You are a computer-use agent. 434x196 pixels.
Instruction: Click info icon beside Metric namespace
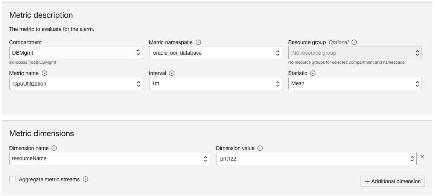point(199,42)
